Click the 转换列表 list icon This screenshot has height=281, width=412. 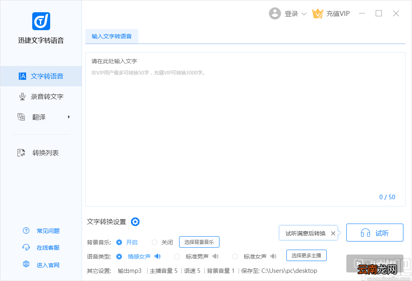click(21, 153)
